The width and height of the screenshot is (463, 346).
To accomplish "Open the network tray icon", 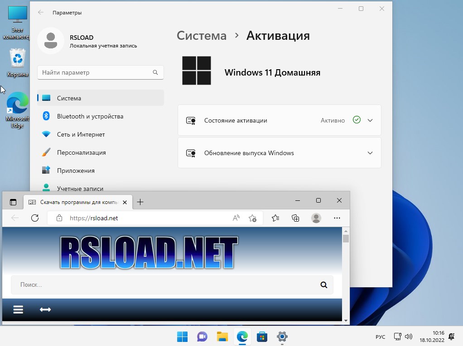I will [x=397, y=336].
